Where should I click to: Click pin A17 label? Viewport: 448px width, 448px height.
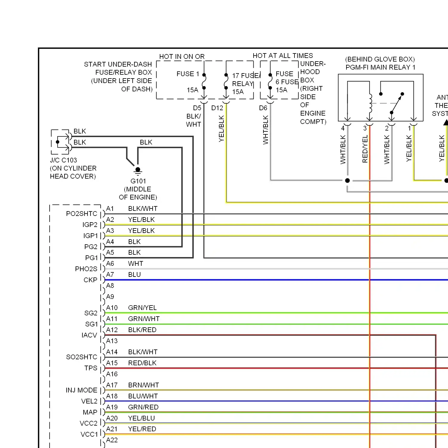(112, 385)
